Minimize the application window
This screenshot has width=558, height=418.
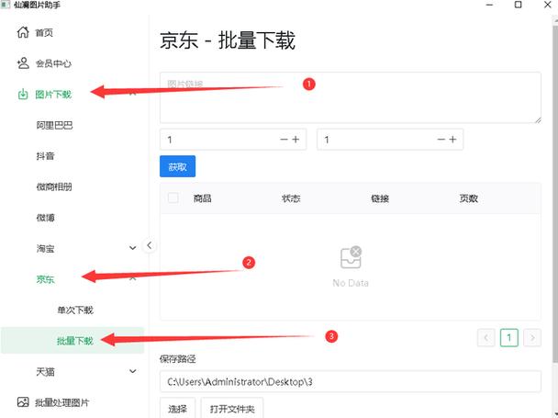[490, 5]
